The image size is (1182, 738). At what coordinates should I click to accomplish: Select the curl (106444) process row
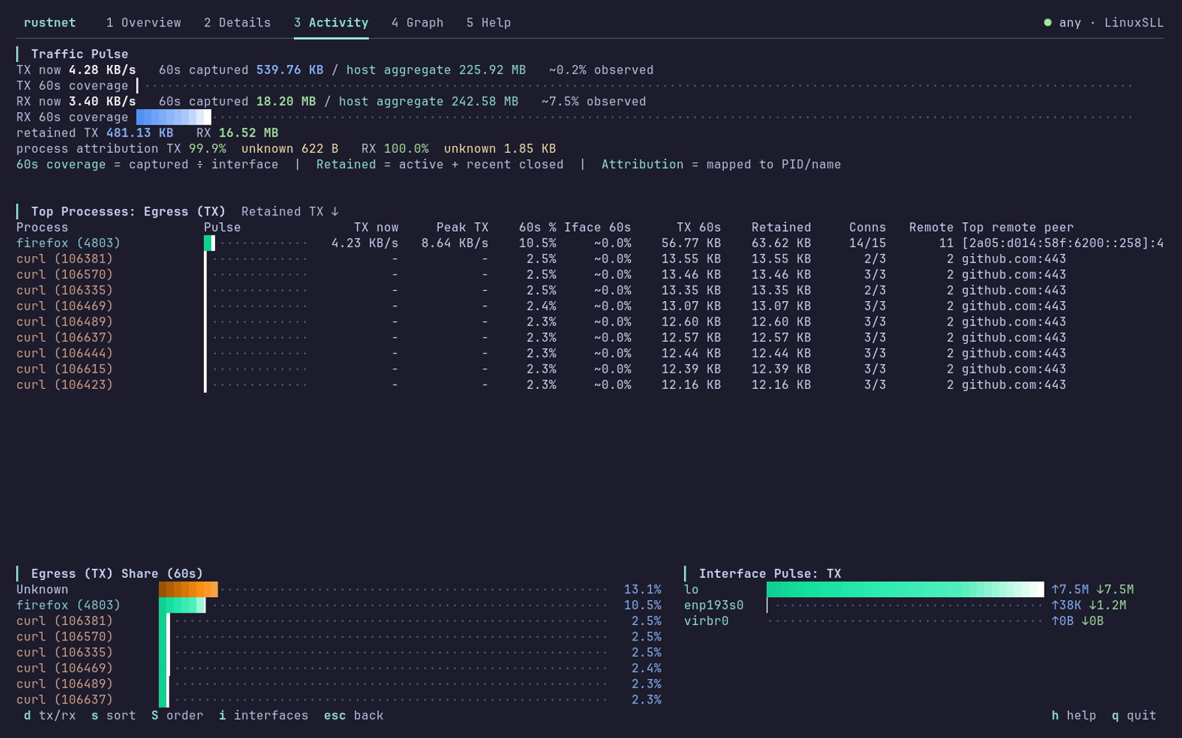point(590,354)
